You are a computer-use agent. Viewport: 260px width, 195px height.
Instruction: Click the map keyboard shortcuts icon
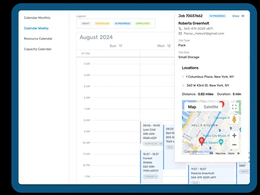tap(211, 153)
